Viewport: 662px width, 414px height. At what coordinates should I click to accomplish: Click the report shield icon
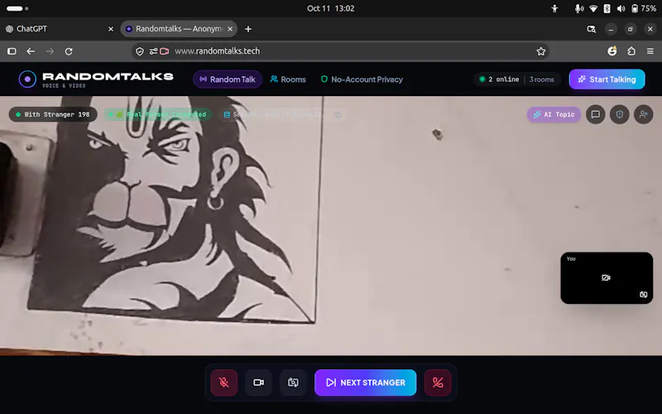tap(619, 114)
